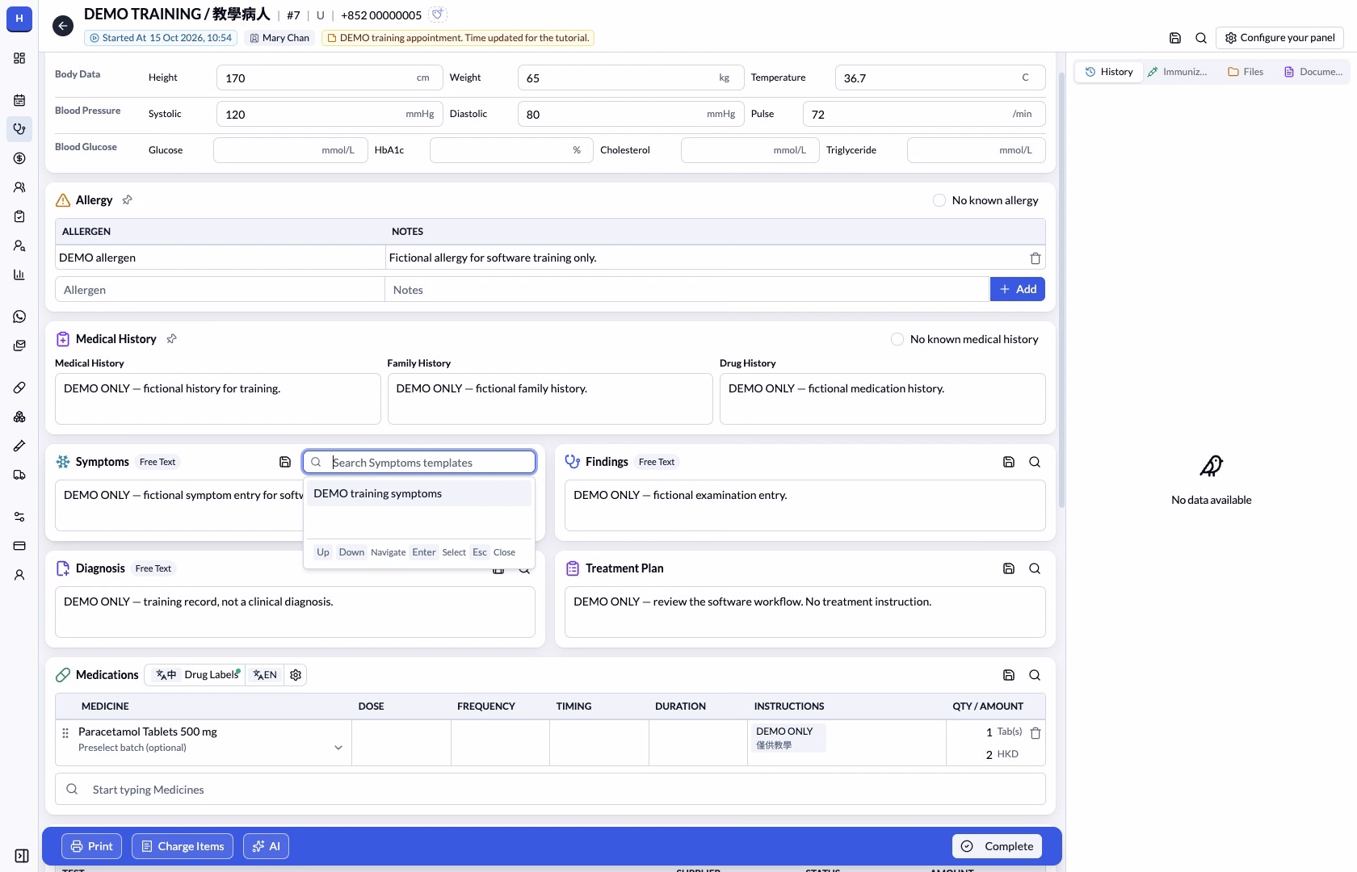The image size is (1357, 872).
Task: Click the search icon in the top header
Action: click(x=1201, y=38)
